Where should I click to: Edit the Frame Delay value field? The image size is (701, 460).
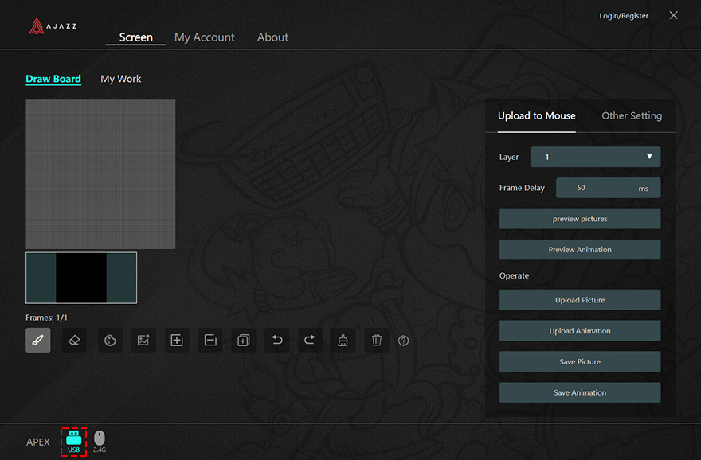point(608,188)
